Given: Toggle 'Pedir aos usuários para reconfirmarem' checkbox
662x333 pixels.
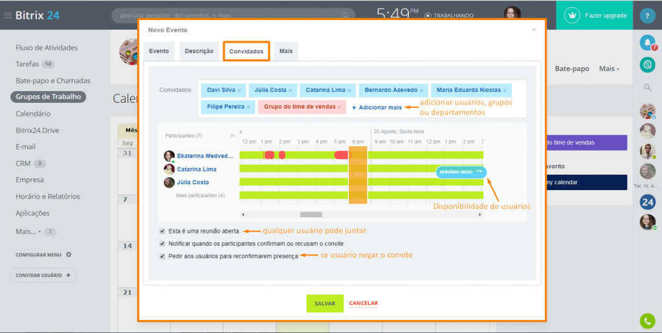Looking at the screenshot, I should point(162,256).
